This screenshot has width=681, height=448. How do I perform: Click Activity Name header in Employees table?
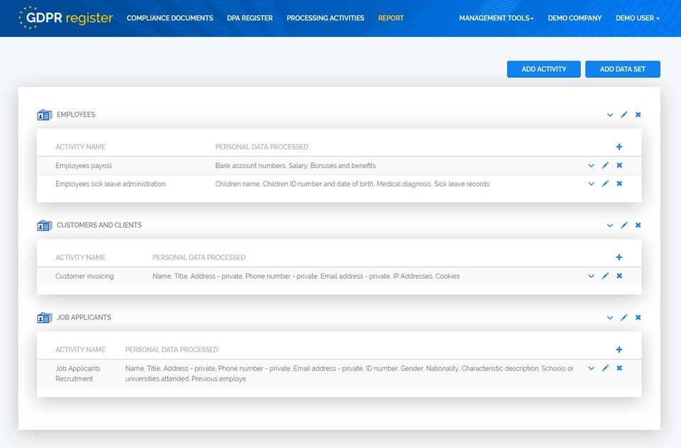[80, 147]
